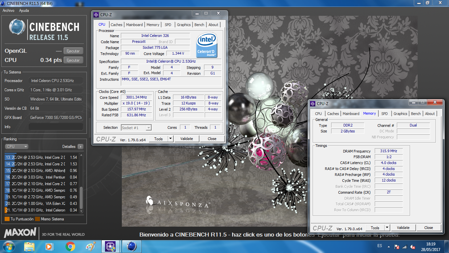
Task: Select ranking row 16 Intel Pentium
Action: click(x=41, y=177)
